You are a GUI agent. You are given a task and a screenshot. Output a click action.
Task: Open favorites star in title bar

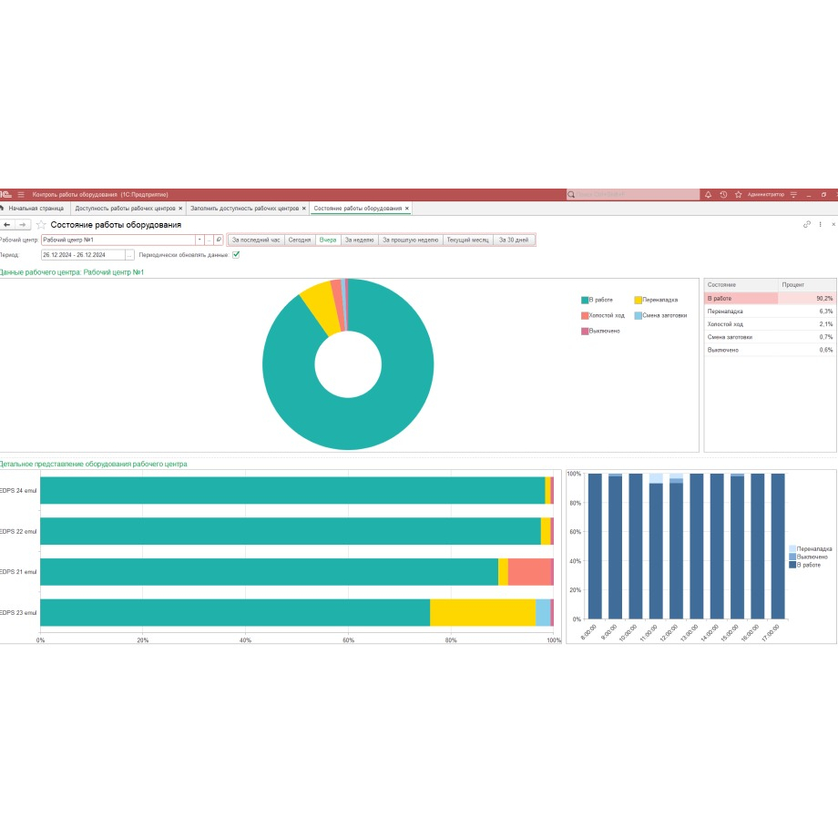[x=738, y=194]
